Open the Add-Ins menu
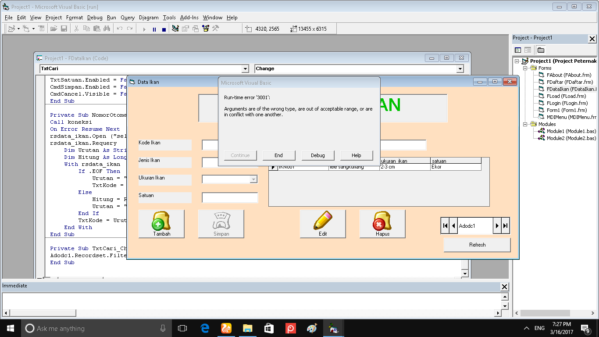Image resolution: width=599 pixels, height=337 pixels. 189,18
